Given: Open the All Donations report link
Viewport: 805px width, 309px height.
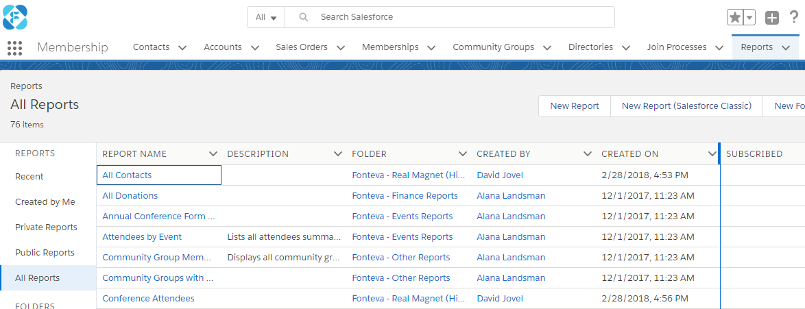Looking at the screenshot, I should (130, 196).
